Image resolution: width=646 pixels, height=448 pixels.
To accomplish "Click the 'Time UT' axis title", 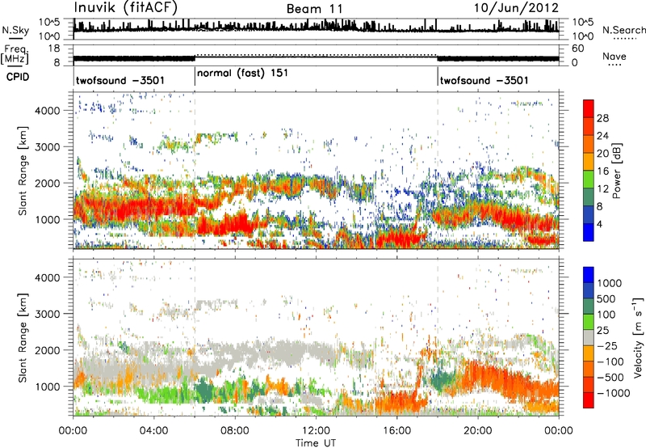I will point(316,443).
